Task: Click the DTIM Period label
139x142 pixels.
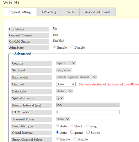Action: [32, 112]
